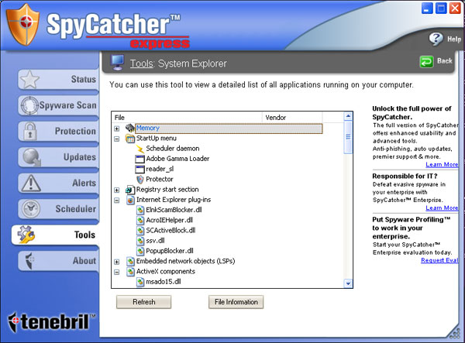Click the Spyware Scan target icon

pos(29,105)
